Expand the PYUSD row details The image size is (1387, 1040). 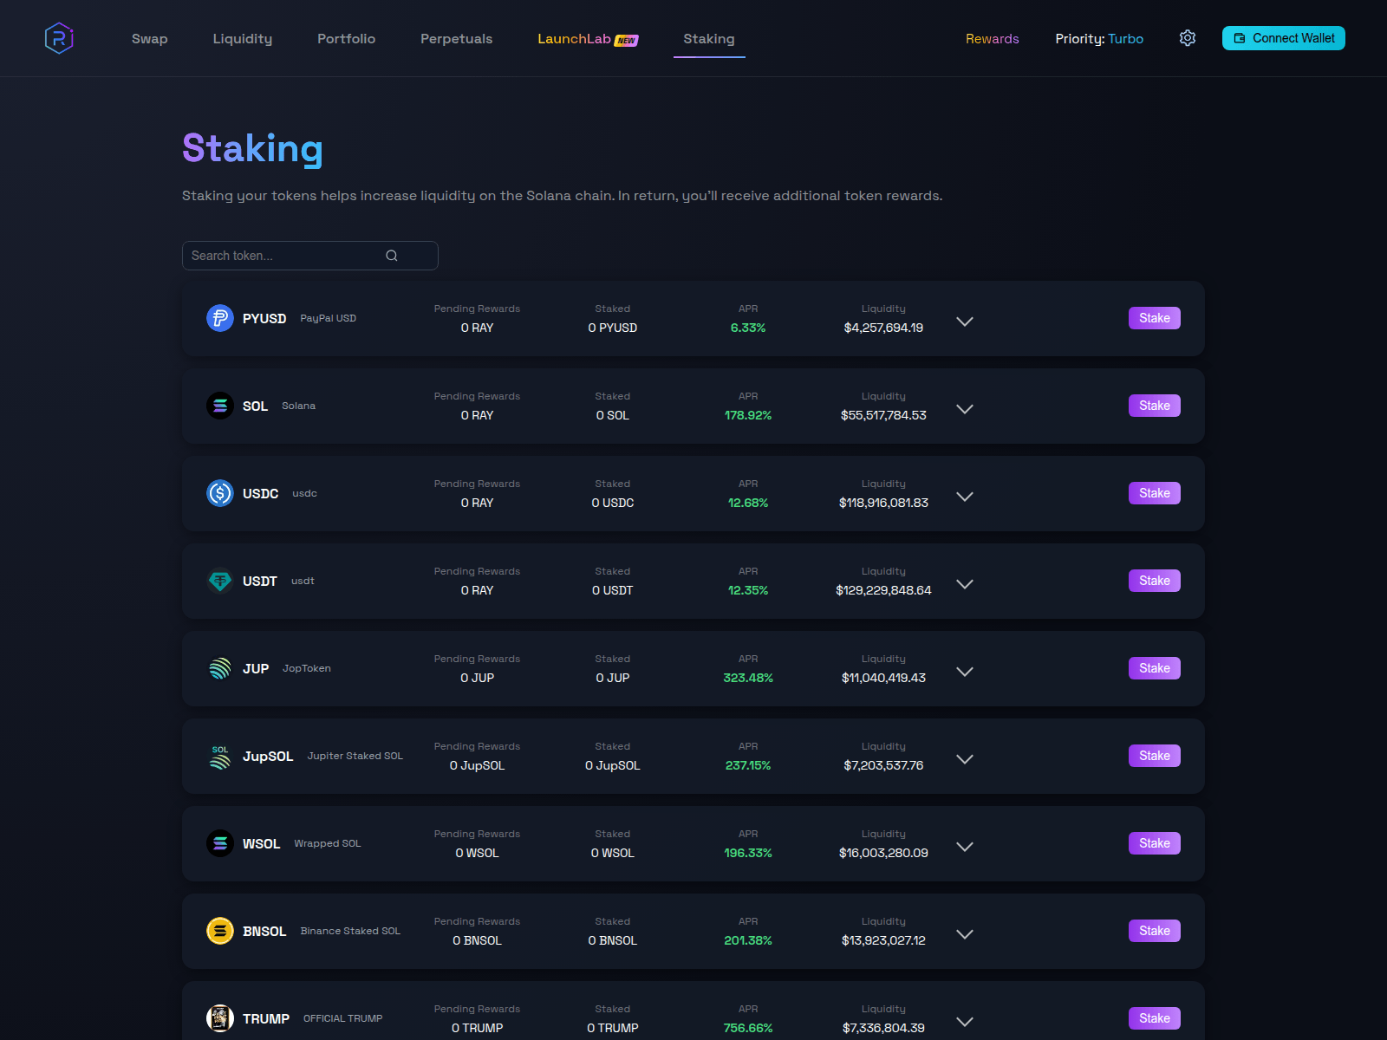pyautogui.click(x=965, y=322)
